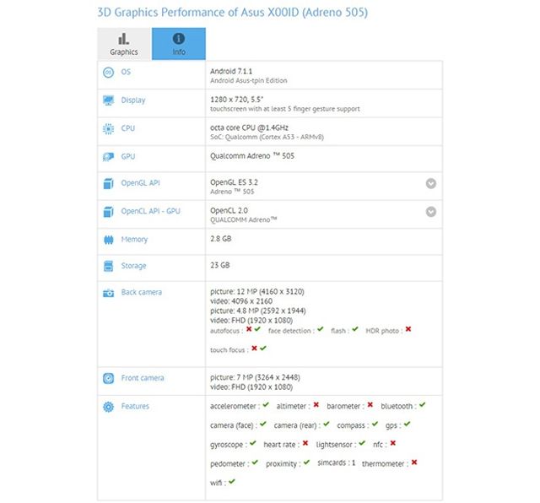Click the bar chart icon on Graphics tab
Image resolution: width=540 pixels, height=503 pixels.
tap(124, 39)
